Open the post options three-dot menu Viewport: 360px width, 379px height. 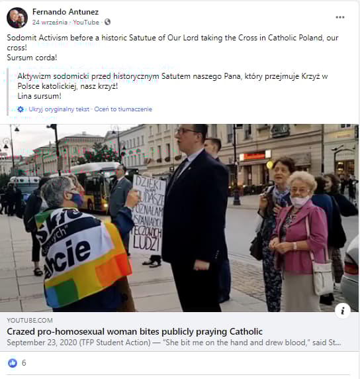[339, 17]
